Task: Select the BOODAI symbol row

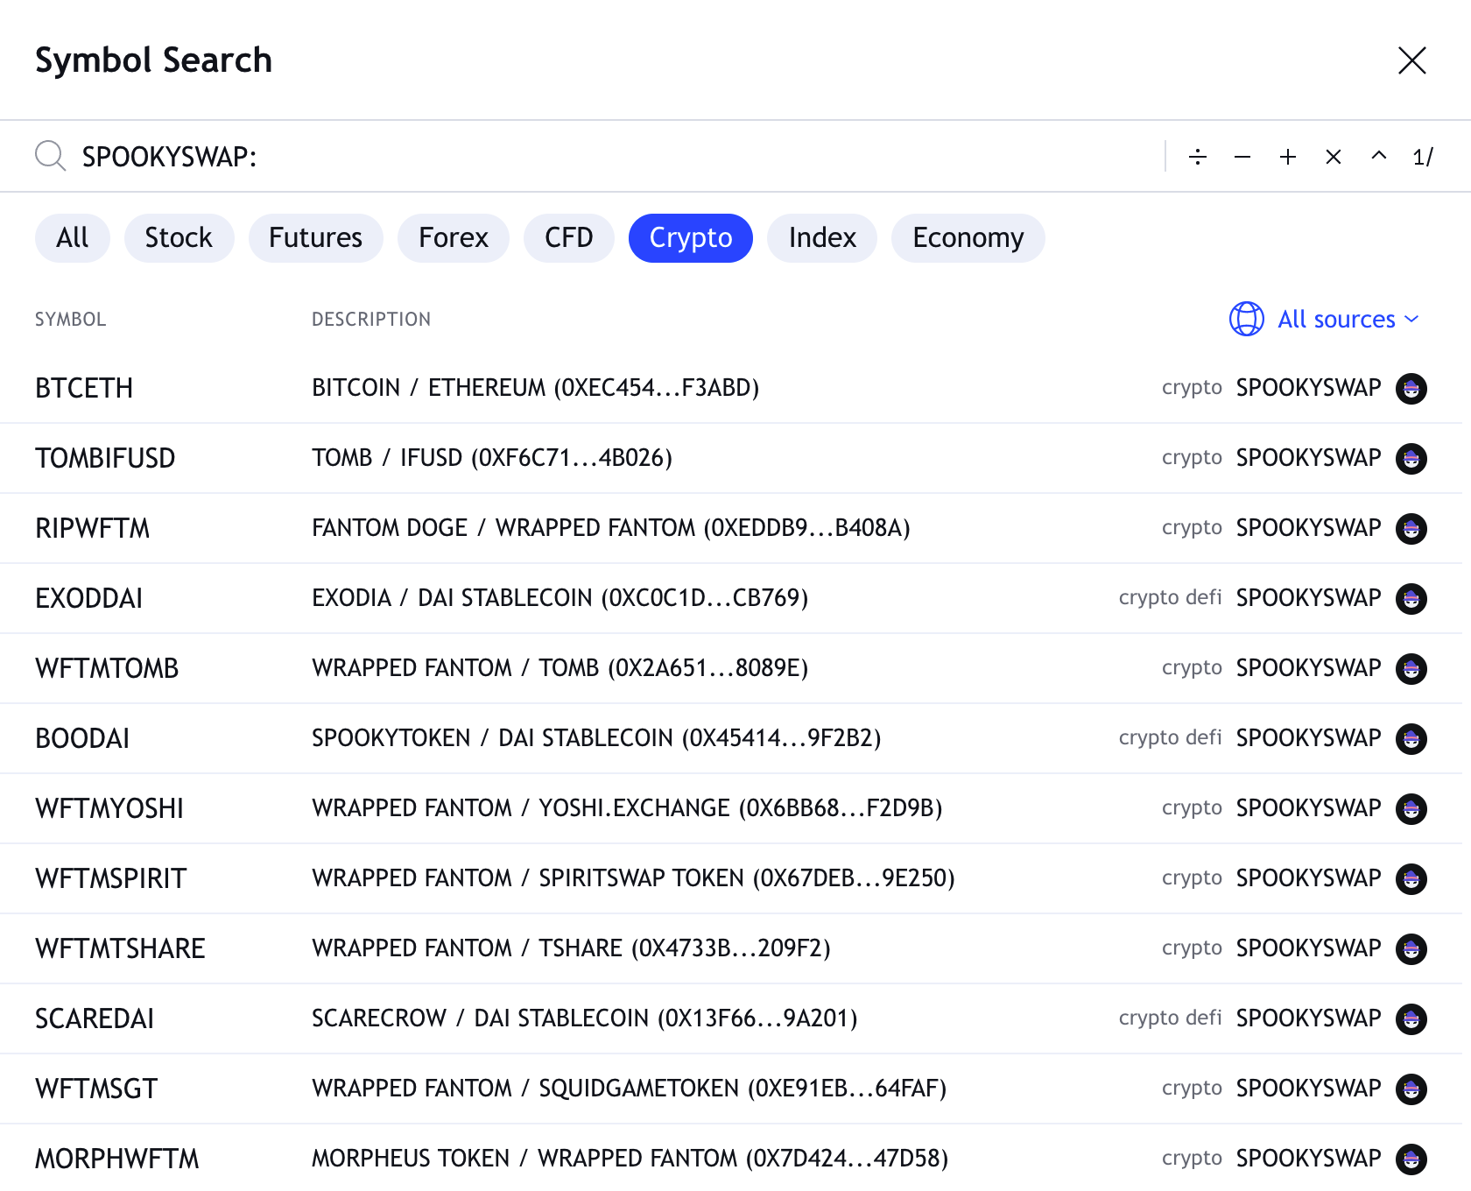Action: (731, 738)
